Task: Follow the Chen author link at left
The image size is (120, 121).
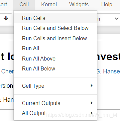Action: pyautogui.click(x=7, y=71)
